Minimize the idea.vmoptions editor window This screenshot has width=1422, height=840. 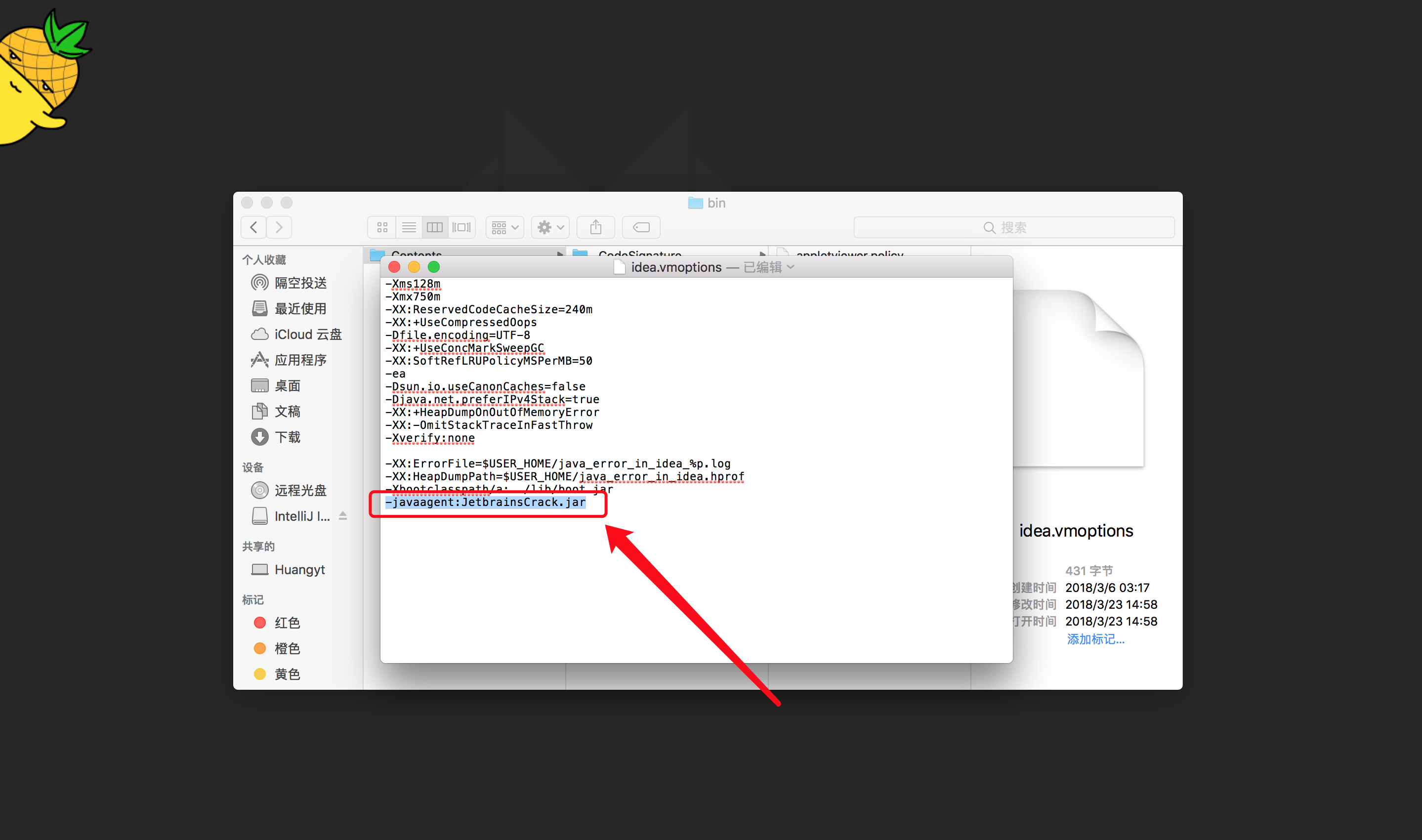point(414,267)
